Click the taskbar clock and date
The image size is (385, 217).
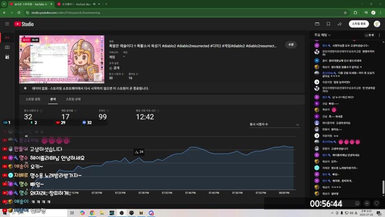(366, 213)
